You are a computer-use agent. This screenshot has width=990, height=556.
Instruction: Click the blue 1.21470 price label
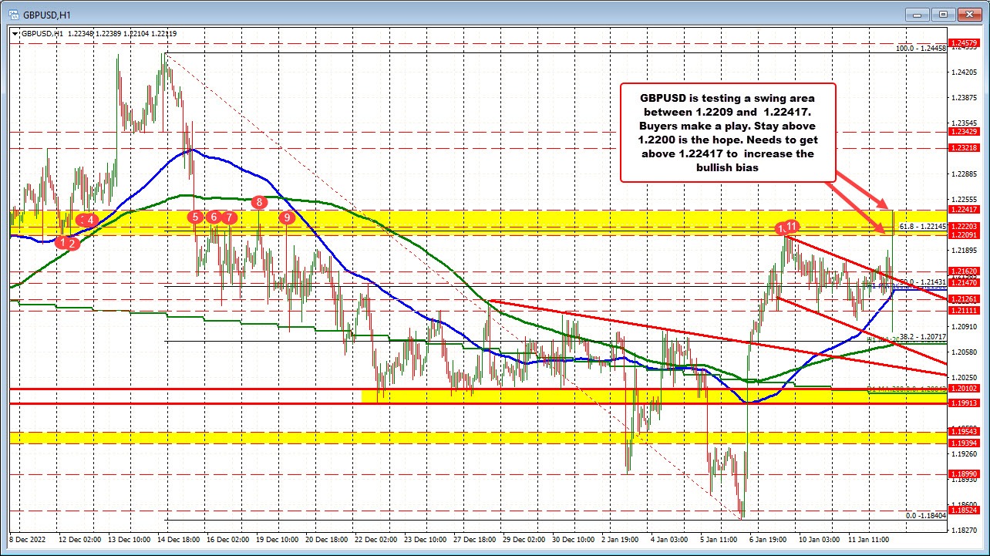964,283
